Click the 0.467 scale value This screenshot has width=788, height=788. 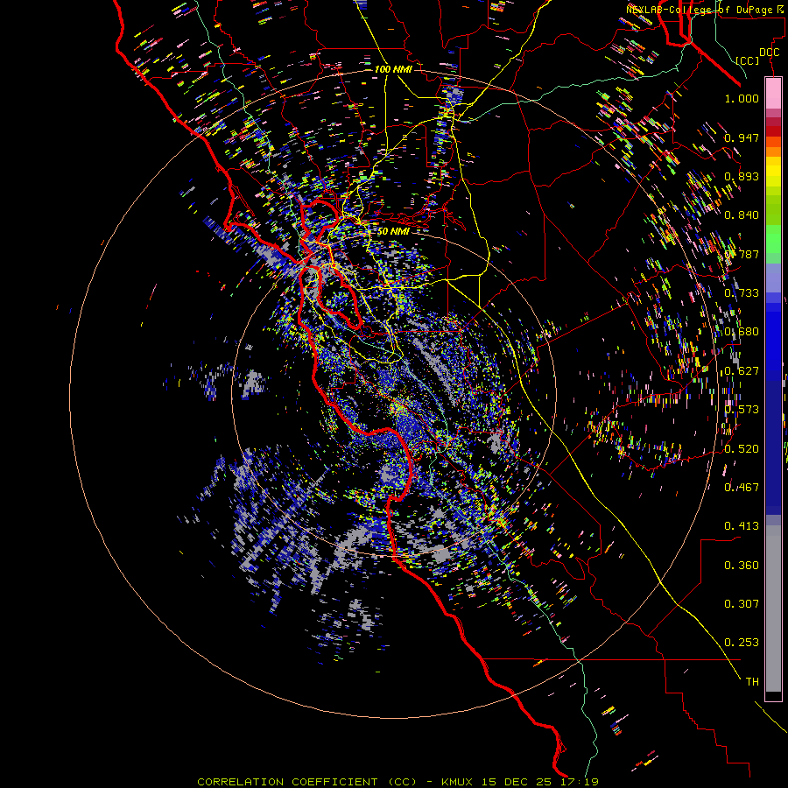tap(742, 487)
